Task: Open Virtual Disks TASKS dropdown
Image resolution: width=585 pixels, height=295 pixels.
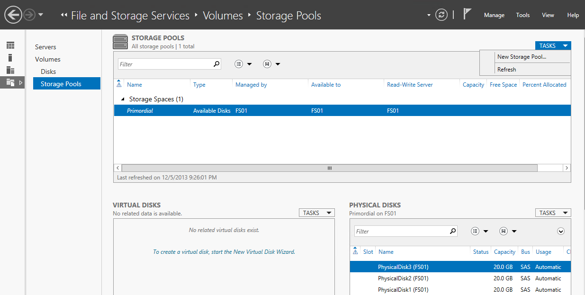Action: tap(316, 213)
